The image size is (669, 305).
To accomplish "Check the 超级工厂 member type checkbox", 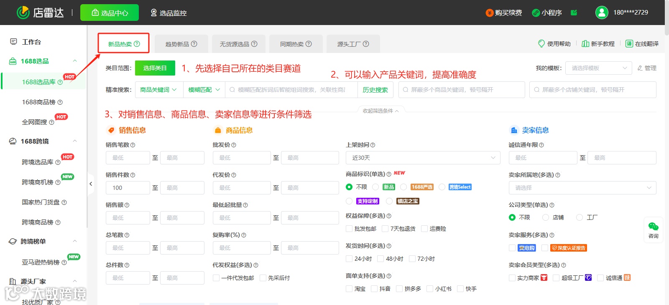I will tap(556, 278).
